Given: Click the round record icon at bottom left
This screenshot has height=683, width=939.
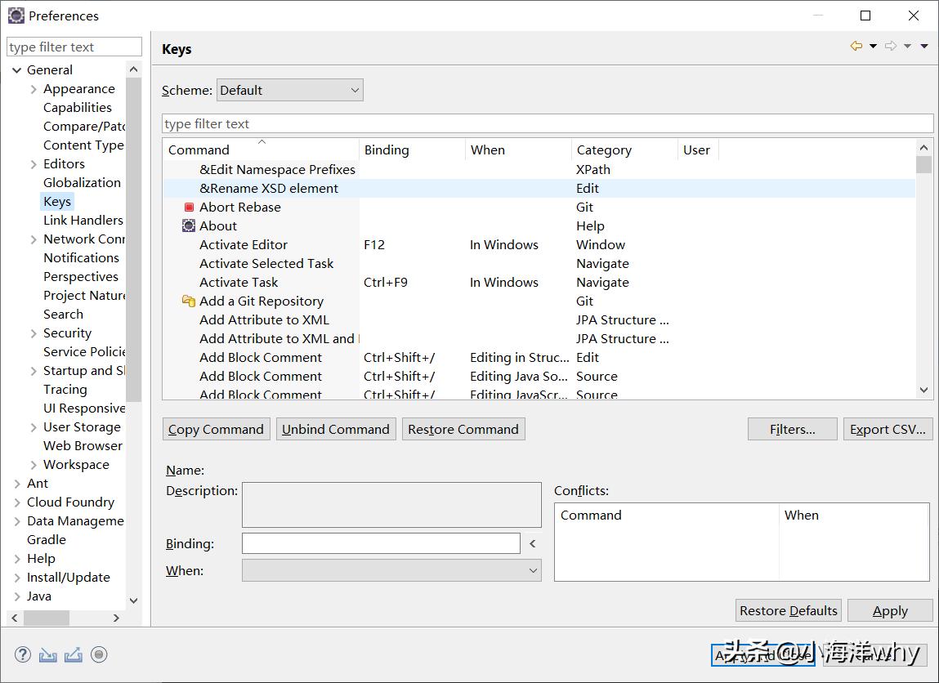Looking at the screenshot, I should click(x=99, y=654).
